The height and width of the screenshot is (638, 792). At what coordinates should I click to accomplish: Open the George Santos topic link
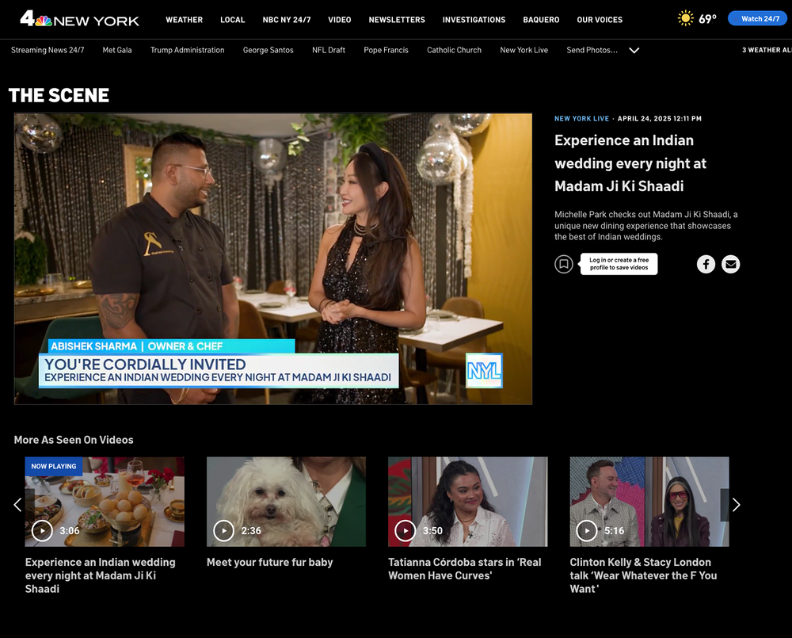click(268, 50)
